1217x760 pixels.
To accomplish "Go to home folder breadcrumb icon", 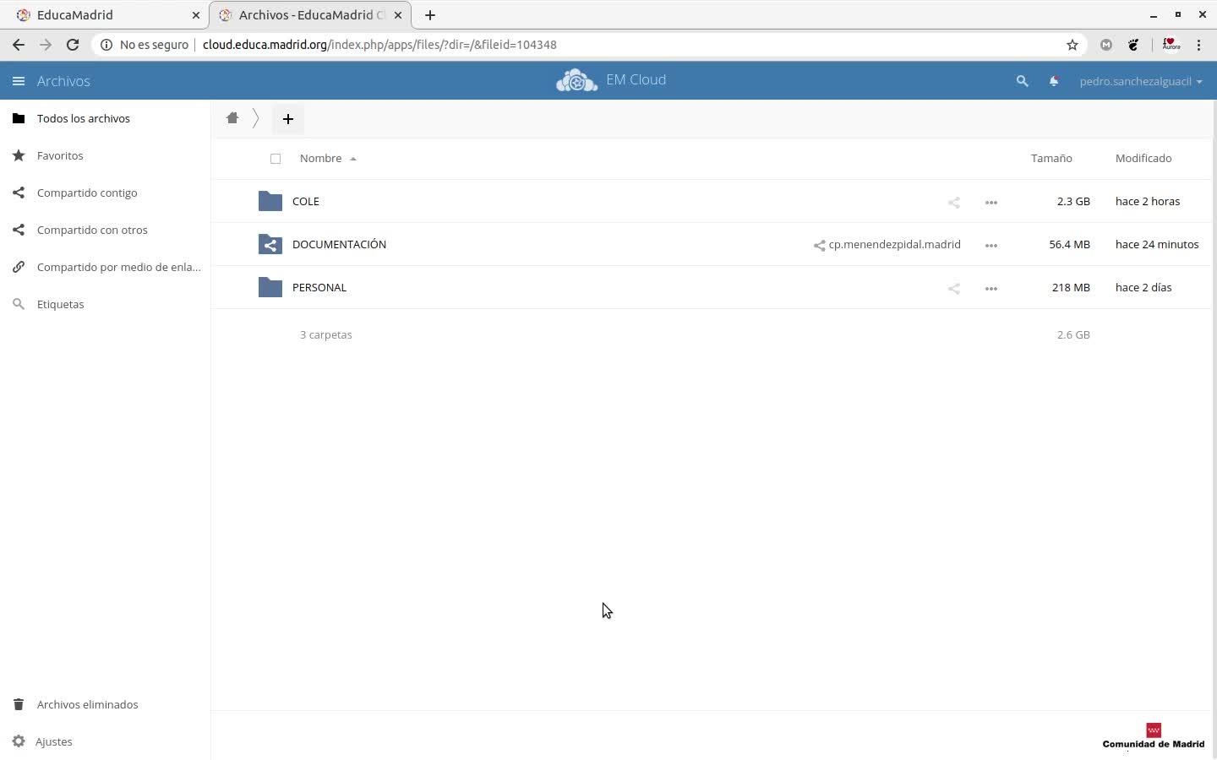I will (232, 118).
